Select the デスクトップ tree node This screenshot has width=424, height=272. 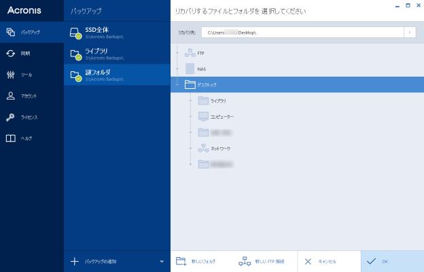click(x=297, y=85)
